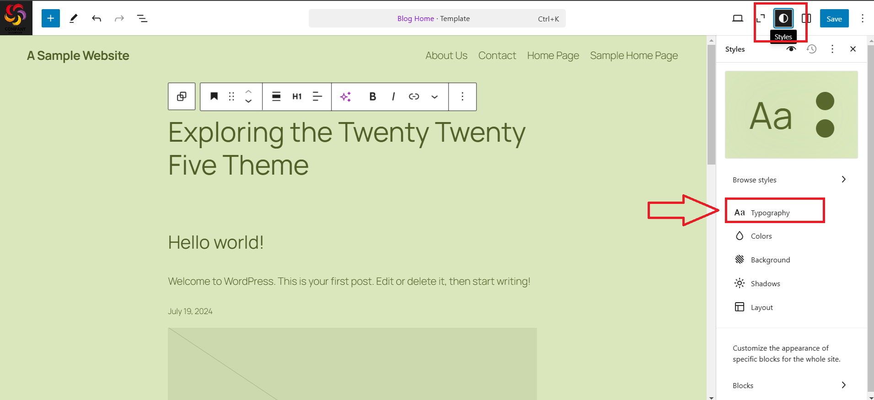
Task: Undo the last change
Action: coord(97,18)
